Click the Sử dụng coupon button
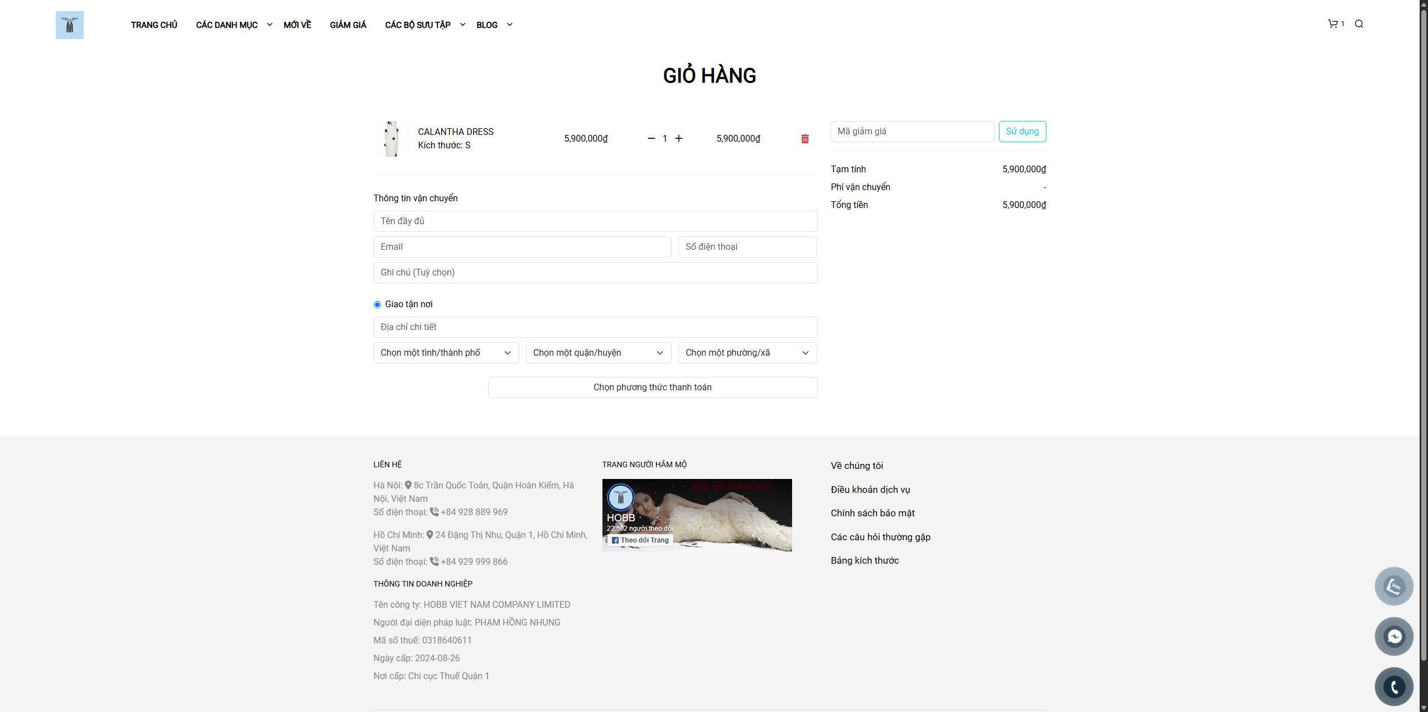1428x712 pixels. coord(1022,132)
